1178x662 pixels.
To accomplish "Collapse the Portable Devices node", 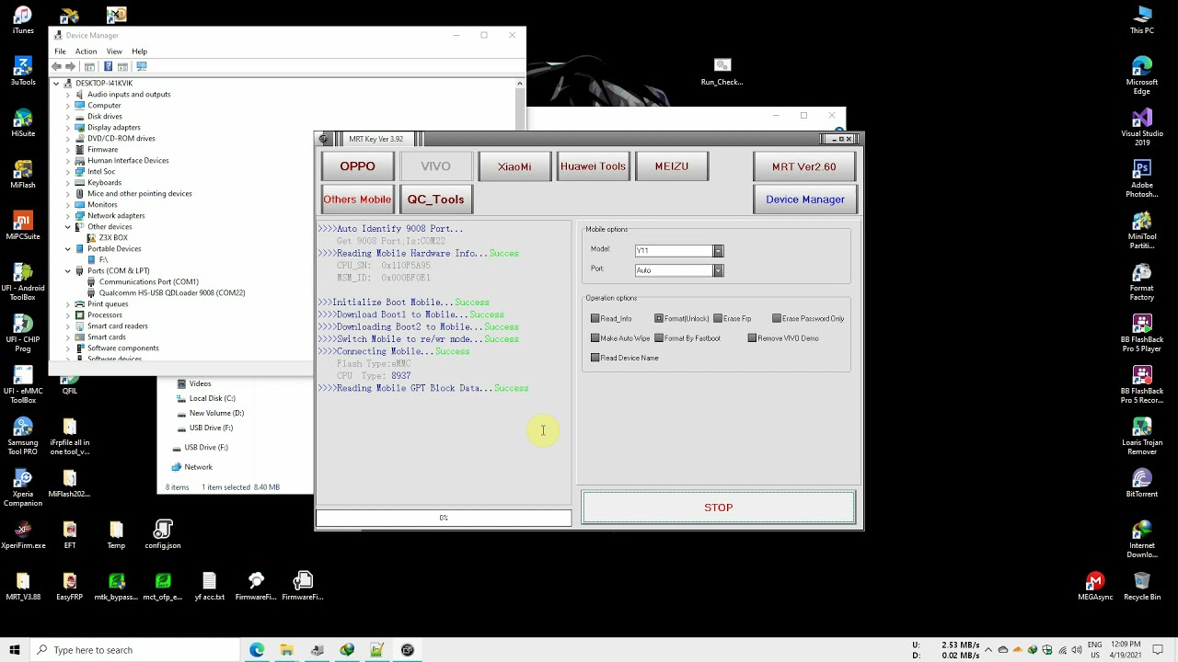I will [67, 249].
